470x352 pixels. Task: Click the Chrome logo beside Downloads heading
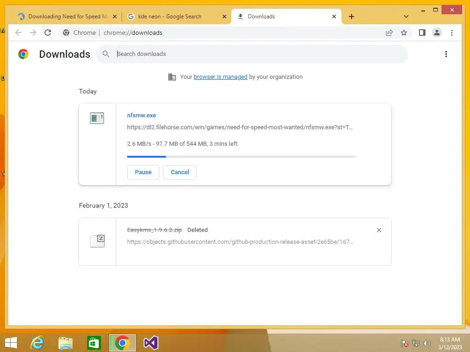23,54
